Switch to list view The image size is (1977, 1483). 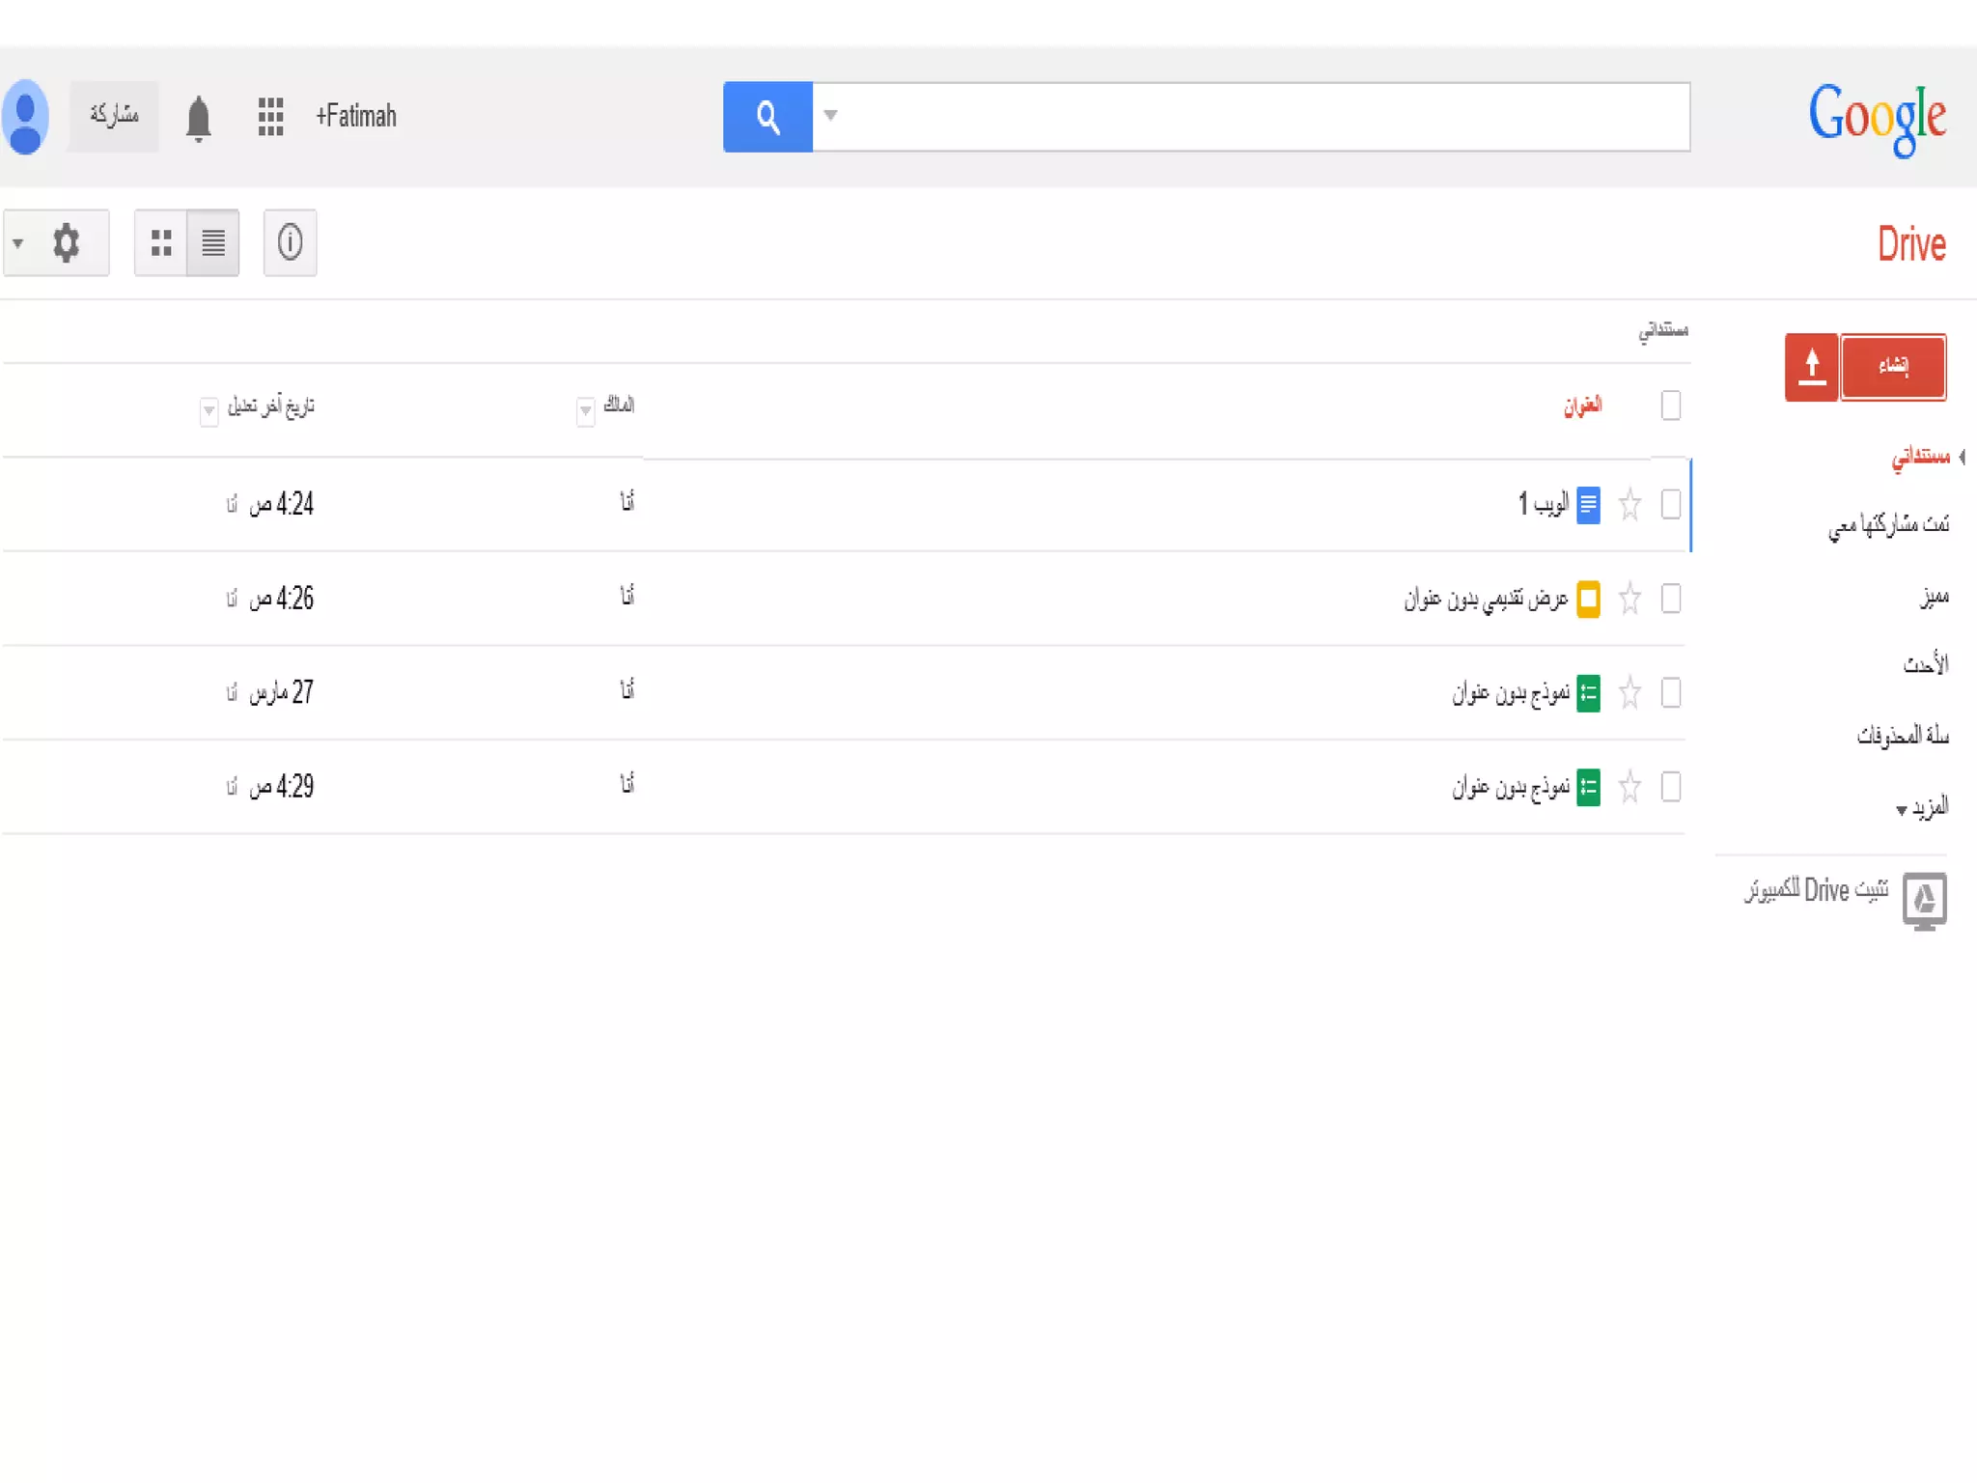213,242
